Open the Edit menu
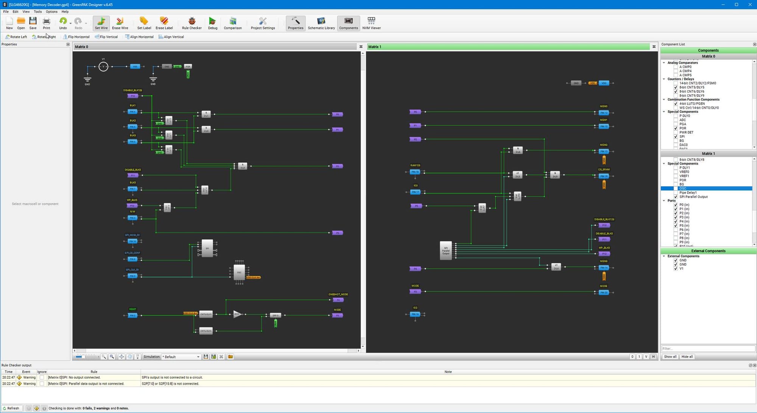 pos(15,11)
